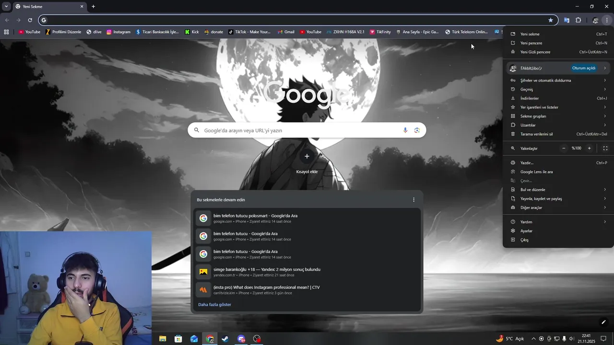Open the Gmail bookmark
The width and height of the screenshot is (614, 345).
point(286,32)
